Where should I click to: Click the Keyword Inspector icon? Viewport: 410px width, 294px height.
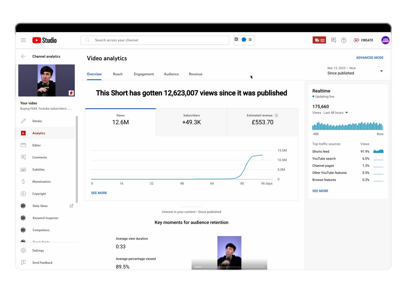coord(23,218)
